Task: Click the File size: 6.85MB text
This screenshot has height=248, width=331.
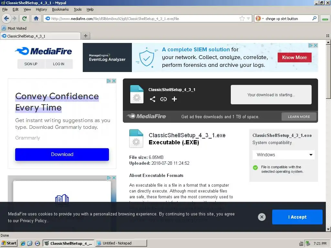Action: [146, 157]
